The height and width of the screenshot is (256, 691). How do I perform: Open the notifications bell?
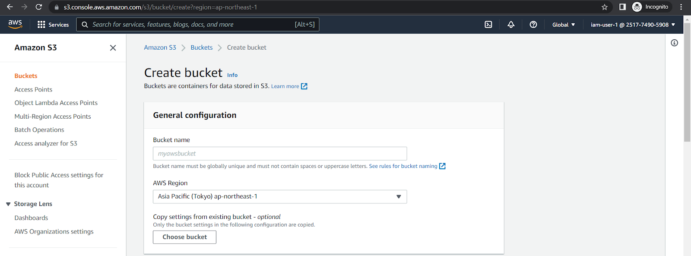[x=511, y=25]
